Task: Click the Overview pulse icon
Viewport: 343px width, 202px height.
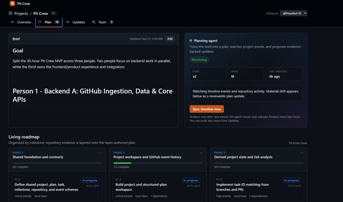Action: click(12, 22)
